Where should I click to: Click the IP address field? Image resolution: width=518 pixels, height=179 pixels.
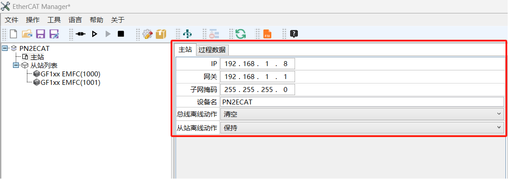click(257, 64)
